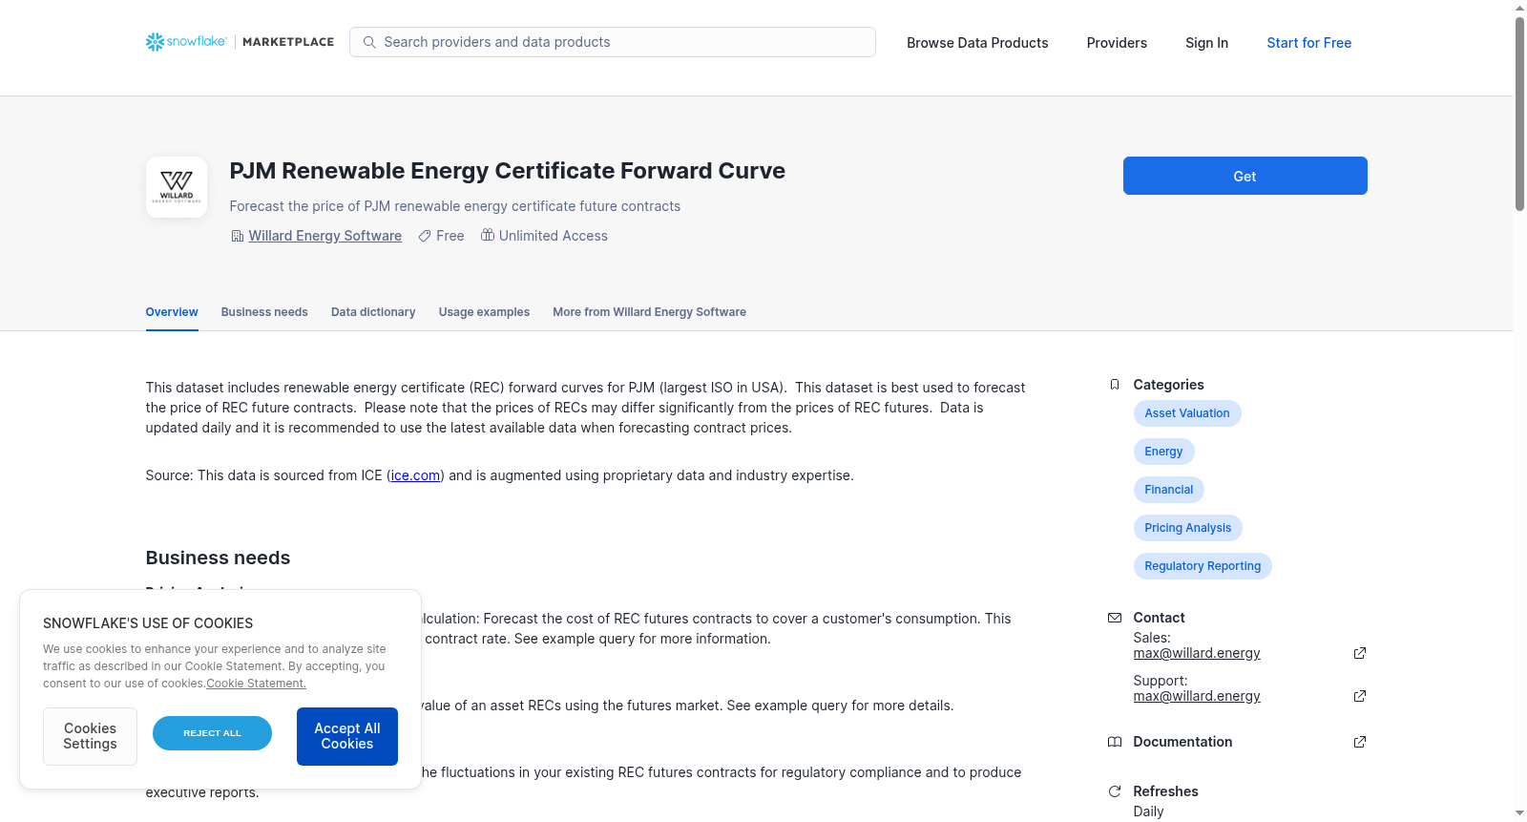Switch to the Business needs tab

pos(264,312)
